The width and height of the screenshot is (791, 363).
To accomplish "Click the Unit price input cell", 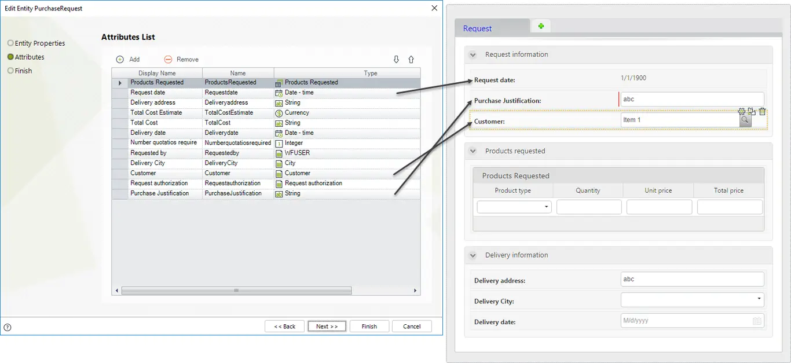I will [x=659, y=207].
